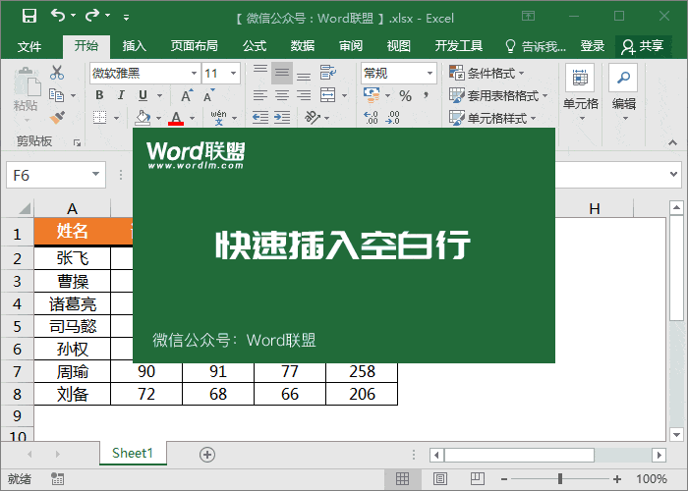
Task: Apply accounting number format
Action: point(372,94)
